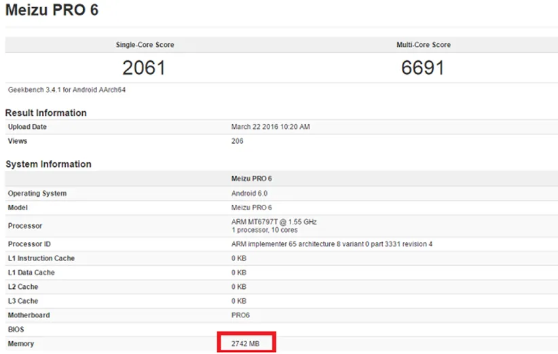
Task: Click the L3 Cache row label
Action: 23,301
